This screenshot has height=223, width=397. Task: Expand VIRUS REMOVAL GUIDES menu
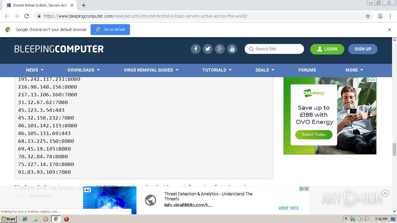(151, 70)
